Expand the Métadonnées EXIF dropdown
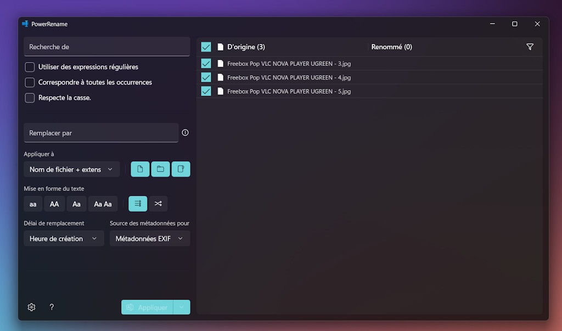Image resolution: width=562 pixels, height=331 pixels. click(x=149, y=239)
